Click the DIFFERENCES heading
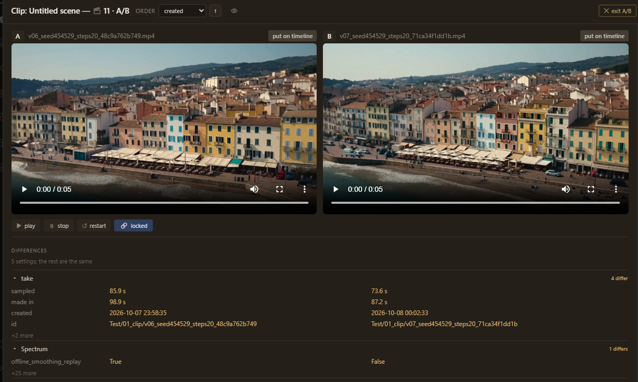The image size is (638, 382). [x=29, y=251]
